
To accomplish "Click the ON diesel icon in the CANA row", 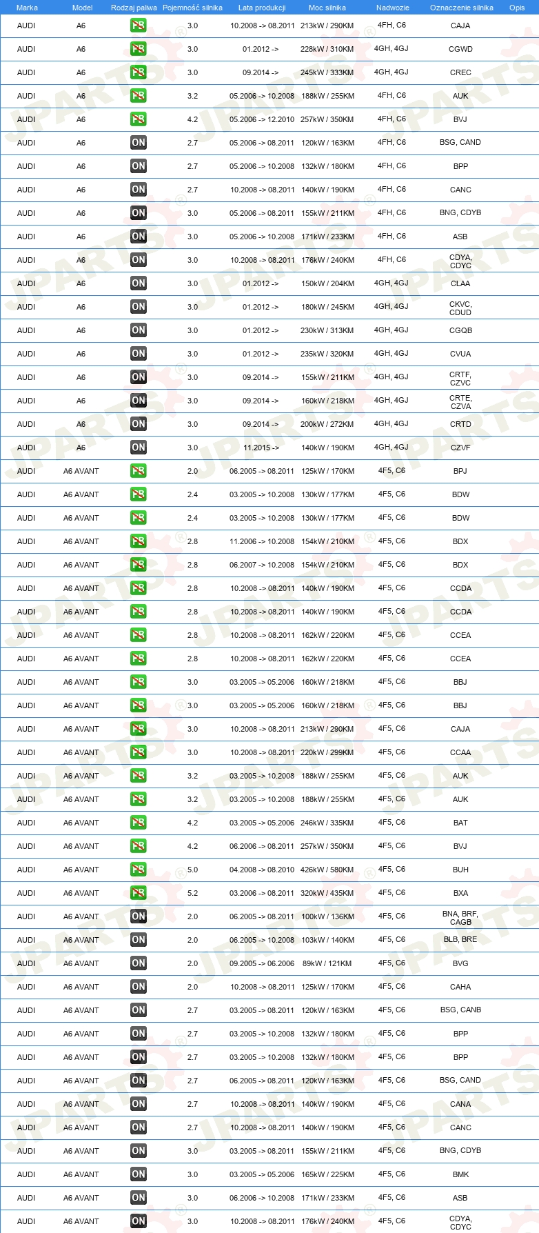I will point(139,1104).
